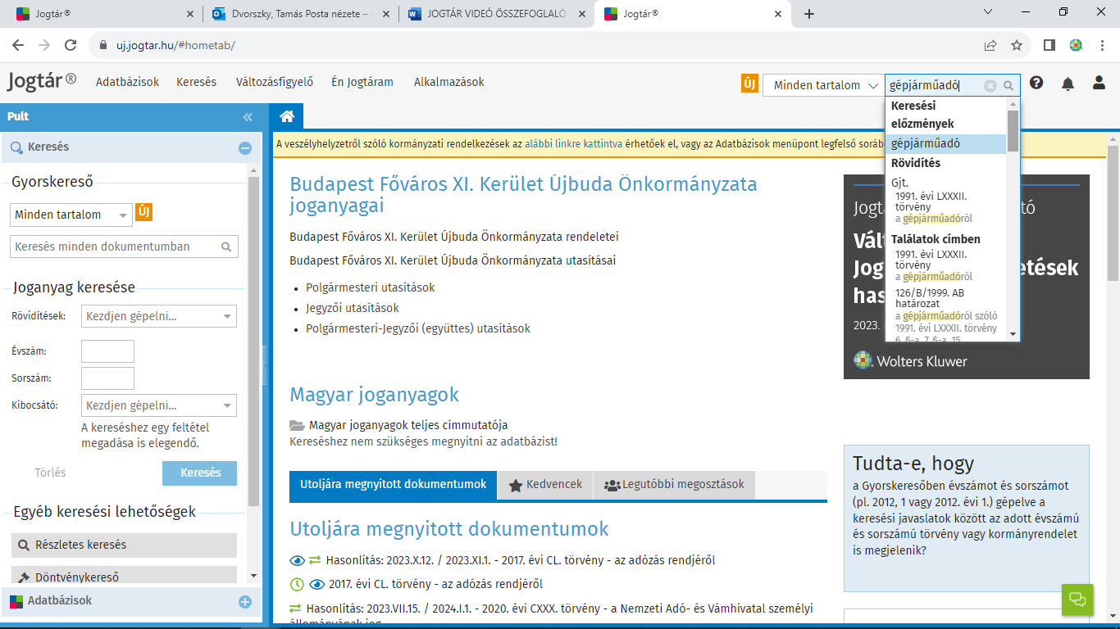Expand the Adatbázisok section plus toggle
Image resolution: width=1120 pixels, height=629 pixels.
[x=244, y=602]
